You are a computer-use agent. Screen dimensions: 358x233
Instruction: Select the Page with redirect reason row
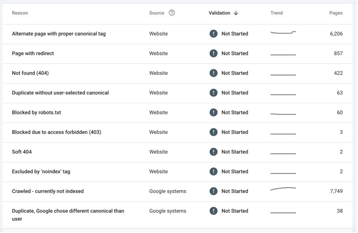tap(33, 53)
